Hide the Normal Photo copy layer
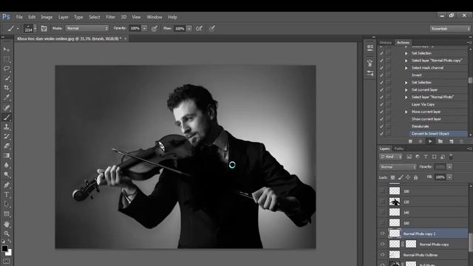 383,244
